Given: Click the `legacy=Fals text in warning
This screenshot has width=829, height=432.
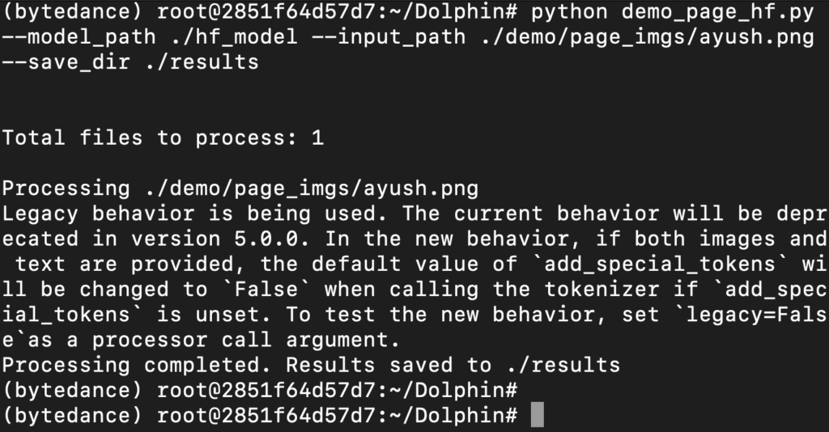Looking at the screenshot, I should (x=743, y=315).
